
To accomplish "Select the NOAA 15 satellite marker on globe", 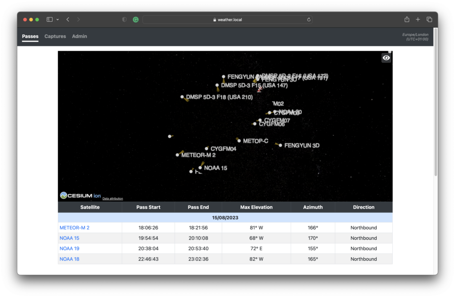I will tap(201, 168).
